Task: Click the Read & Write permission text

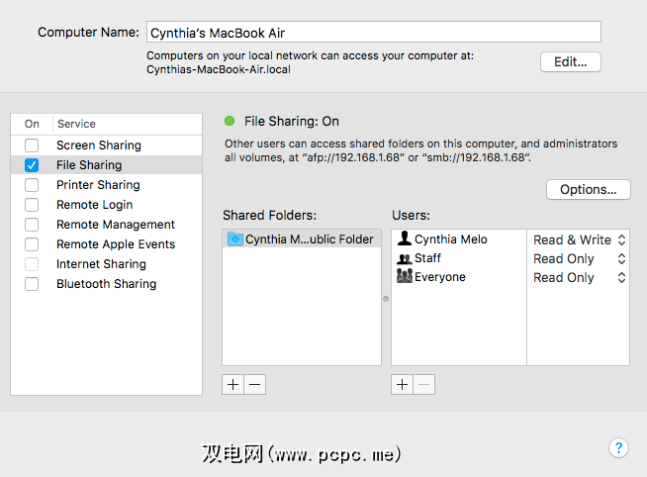Action: pyautogui.click(x=572, y=239)
